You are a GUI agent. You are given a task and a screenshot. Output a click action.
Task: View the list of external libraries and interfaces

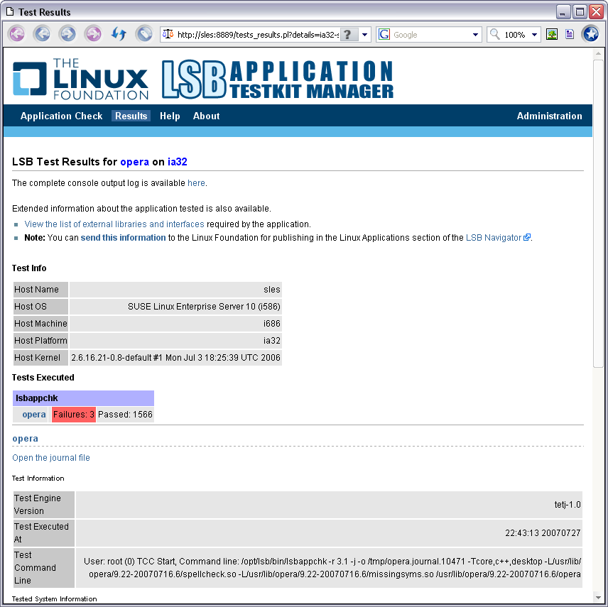(114, 224)
